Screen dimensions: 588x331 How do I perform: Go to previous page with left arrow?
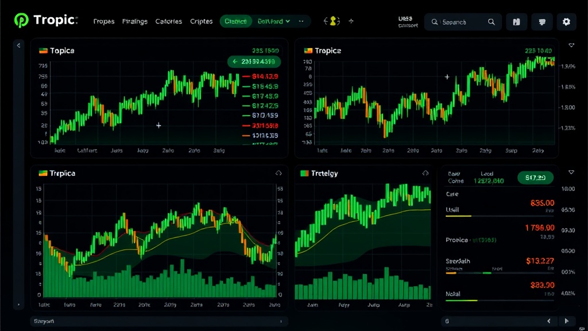[549, 321]
